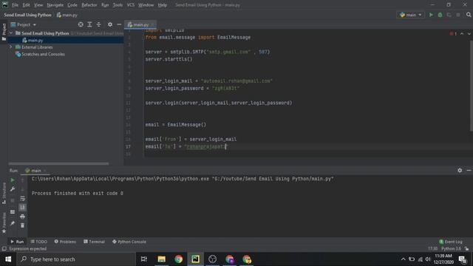Open the Tools menu
The height and width of the screenshot is (266, 473).
[118, 5]
